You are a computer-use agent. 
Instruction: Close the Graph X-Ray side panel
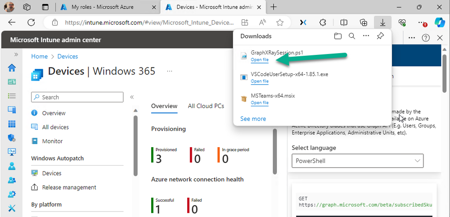coord(440,38)
